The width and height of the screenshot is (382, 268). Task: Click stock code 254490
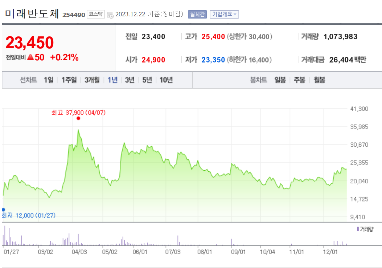coord(74,15)
